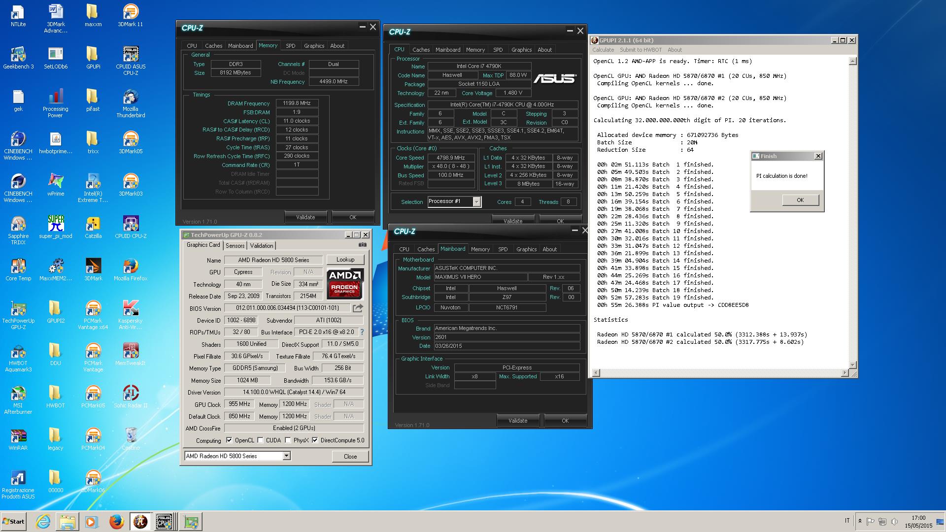946x532 pixels.
Task: Open MaxxMEM2 desktop shortcut
Action: pyautogui.click(x=56, y=270)
